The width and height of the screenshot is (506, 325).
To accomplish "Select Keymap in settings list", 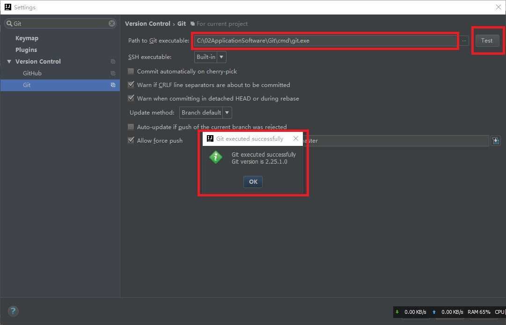I will click(x=27, y=38).
